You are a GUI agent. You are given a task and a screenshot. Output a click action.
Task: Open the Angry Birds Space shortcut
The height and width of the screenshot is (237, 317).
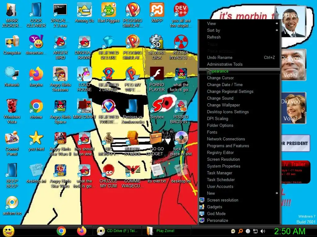[60, 111]
